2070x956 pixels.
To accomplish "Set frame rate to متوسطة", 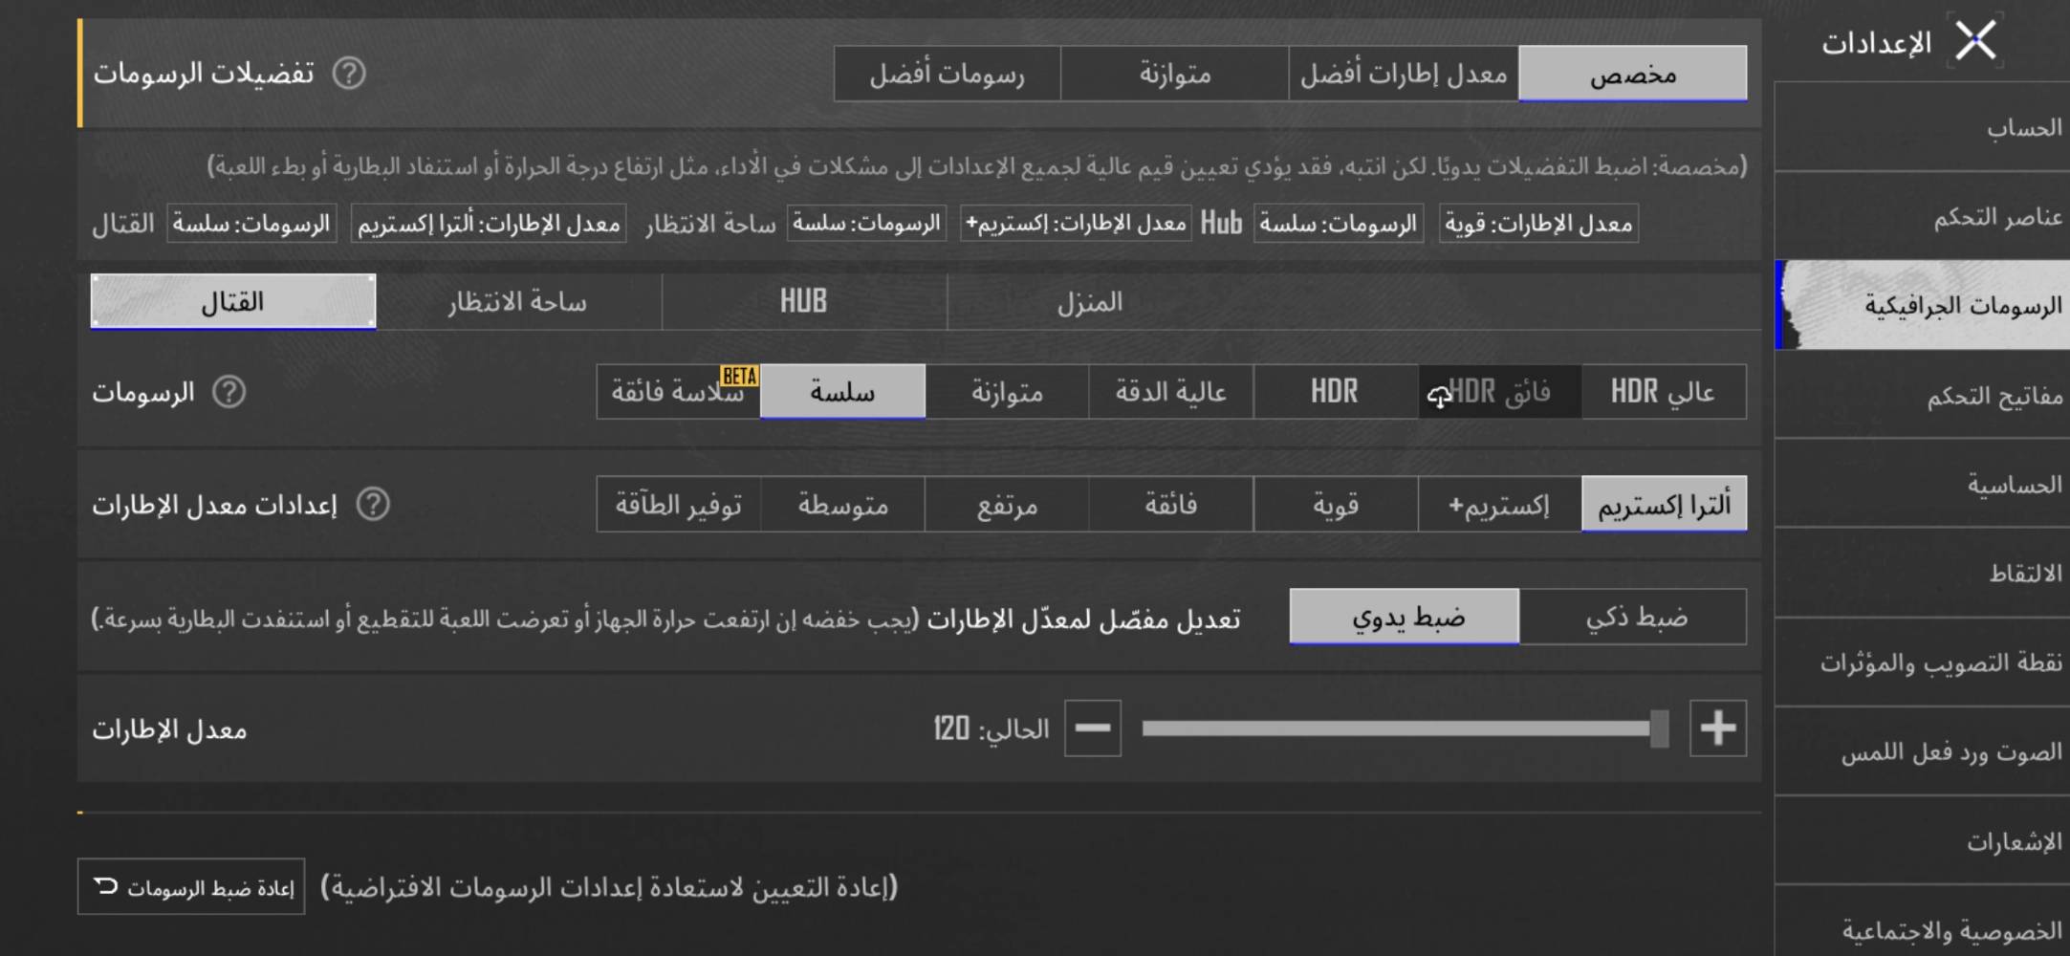I will (842, 504).
